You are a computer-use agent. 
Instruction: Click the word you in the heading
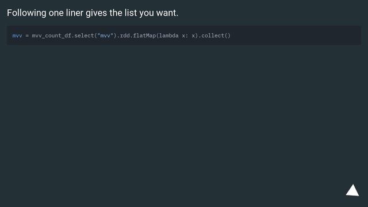pos(147,13)
